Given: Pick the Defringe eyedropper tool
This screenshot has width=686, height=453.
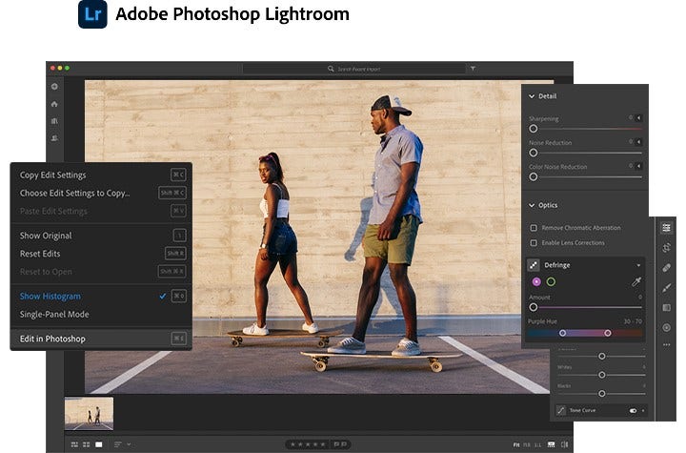Looking at the screenshot, I should tap(636, 282).
